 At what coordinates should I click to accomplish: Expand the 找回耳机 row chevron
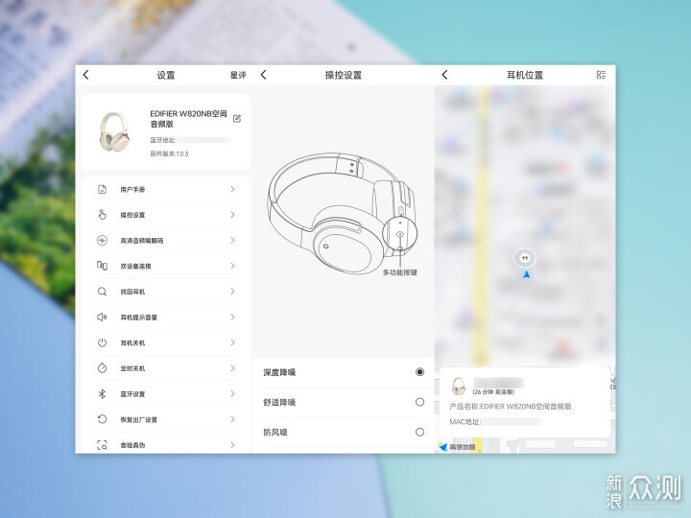point(232,292)
